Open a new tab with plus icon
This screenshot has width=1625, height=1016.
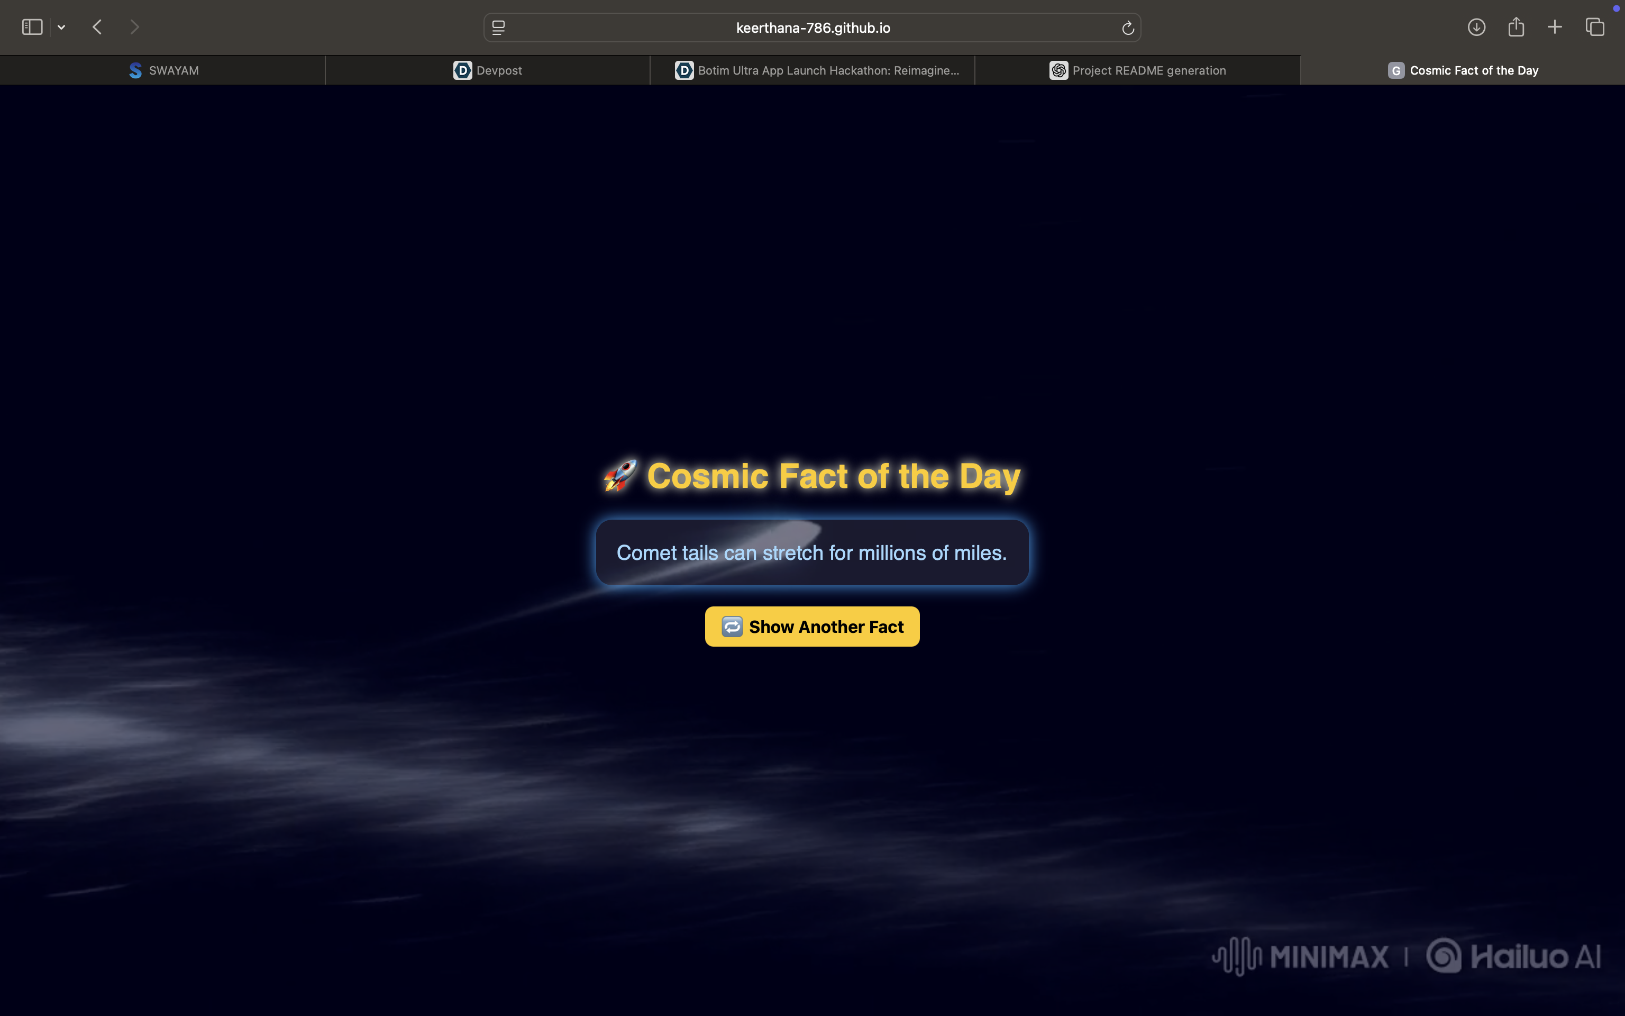point(1555,27)
